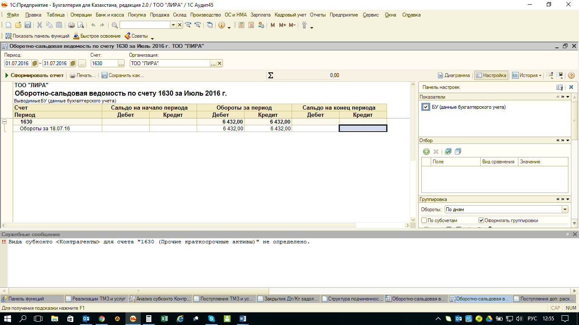The image size is (579, 325).
Task: Uncheck БУ (данные бухгалтерского учета) indicator
Action: [x=426, y=107]
